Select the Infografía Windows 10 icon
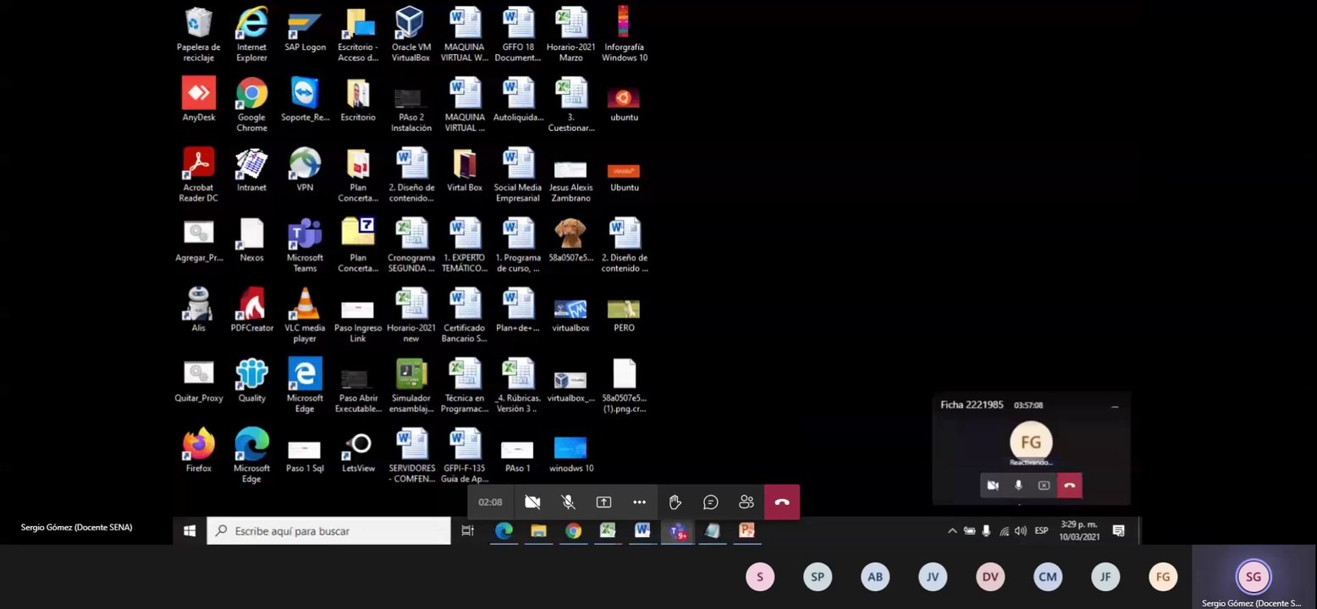 point(624,34)
